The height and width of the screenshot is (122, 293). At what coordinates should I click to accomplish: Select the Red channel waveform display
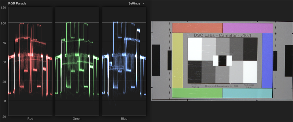[30, 61]
